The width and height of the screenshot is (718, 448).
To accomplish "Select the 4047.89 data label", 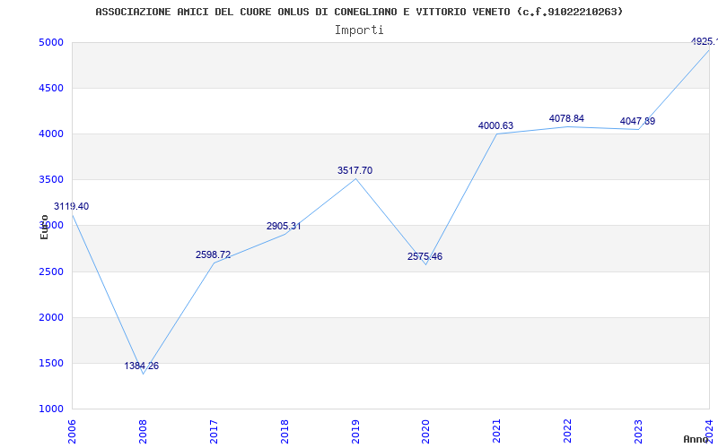I will [637, 121].
